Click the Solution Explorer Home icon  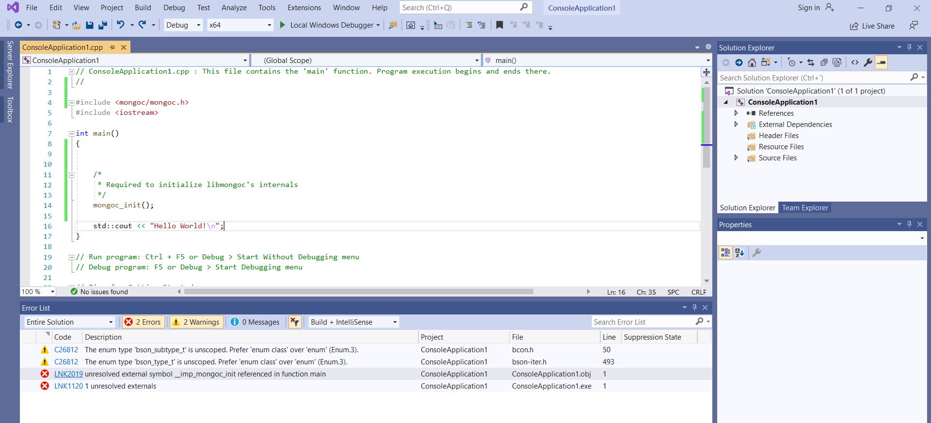pyautogui.click(x=752, y=63)
